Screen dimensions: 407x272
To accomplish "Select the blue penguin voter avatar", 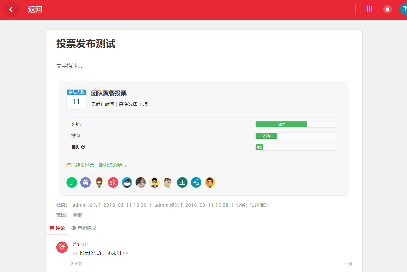I will point(127,182).
